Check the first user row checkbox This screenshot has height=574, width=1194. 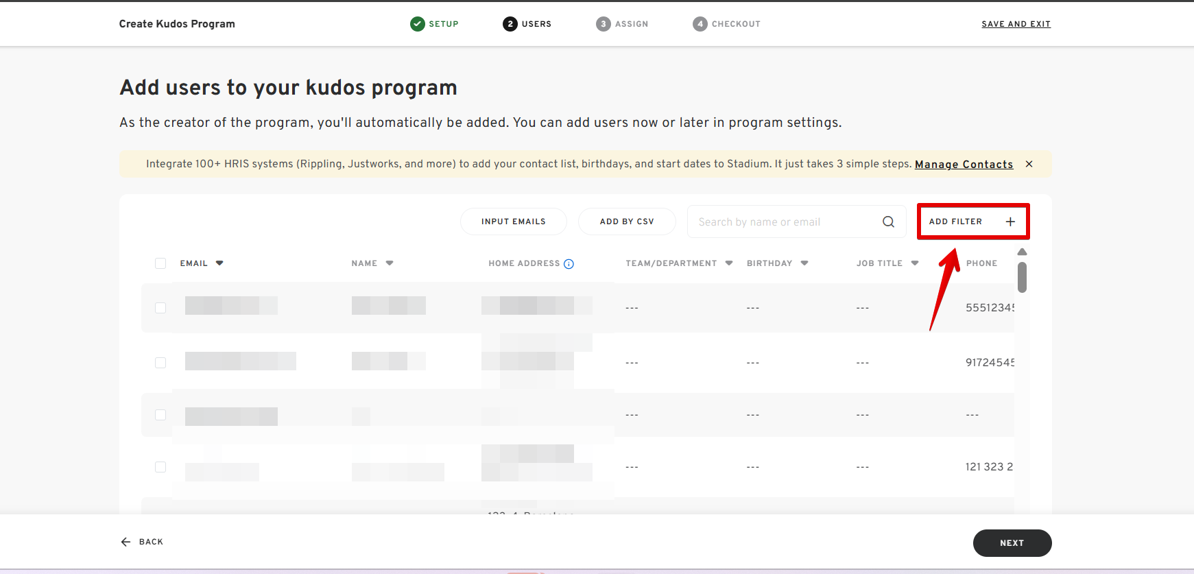pos(160,308)
